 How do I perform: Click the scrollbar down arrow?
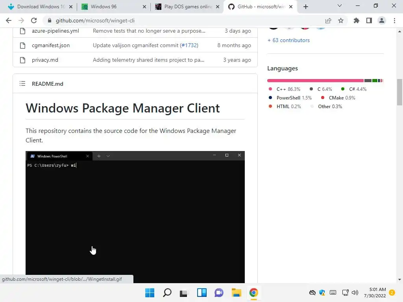[399, 280]
